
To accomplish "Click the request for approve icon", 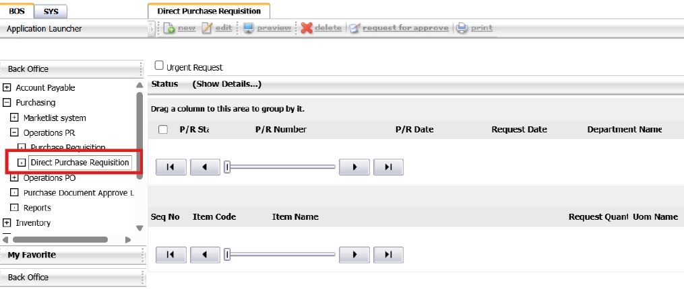I will (354, 28).
